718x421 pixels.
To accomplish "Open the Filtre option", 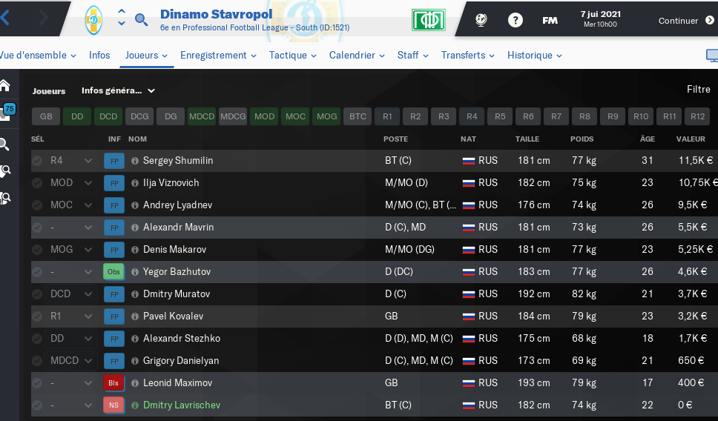I will point(698,89).
